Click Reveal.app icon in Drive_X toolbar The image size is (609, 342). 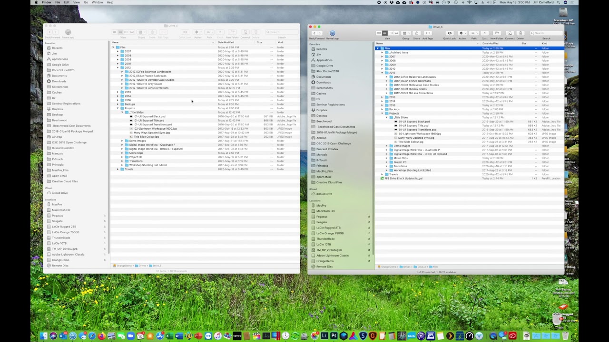(x=333, y=33)
